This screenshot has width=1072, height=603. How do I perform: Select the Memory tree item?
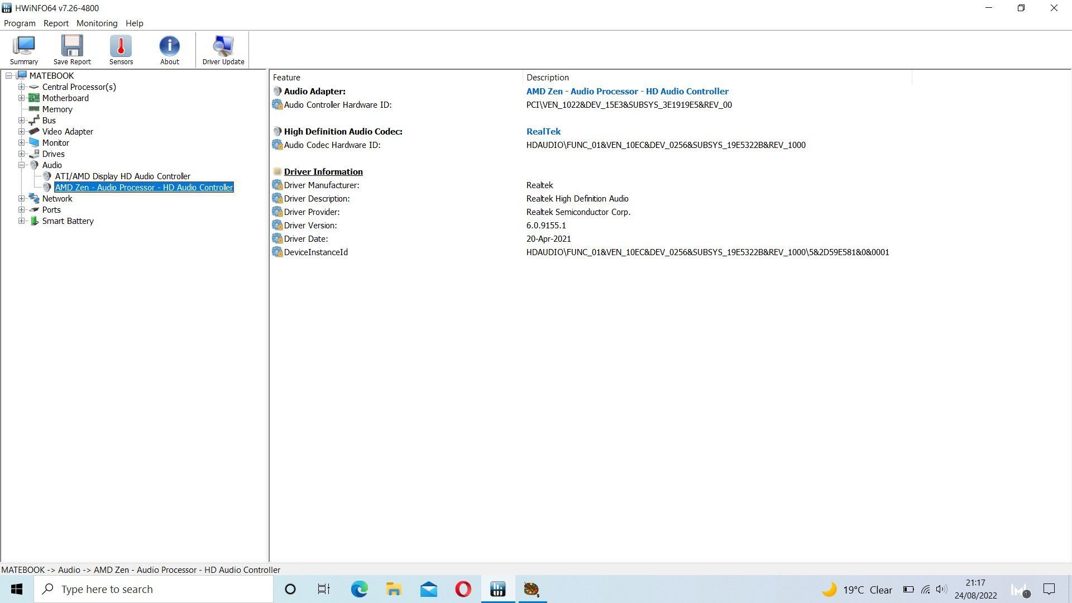[x=58, y=109]
